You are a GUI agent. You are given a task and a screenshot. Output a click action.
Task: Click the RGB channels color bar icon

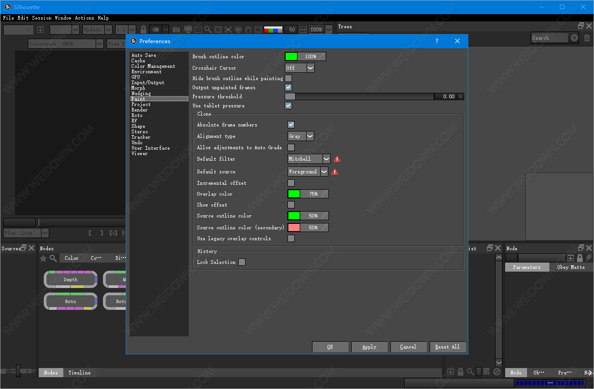[x=273, y=30]
